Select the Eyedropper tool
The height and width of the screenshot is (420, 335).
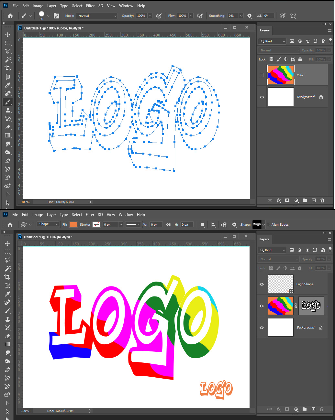click(x=7, y=85)
